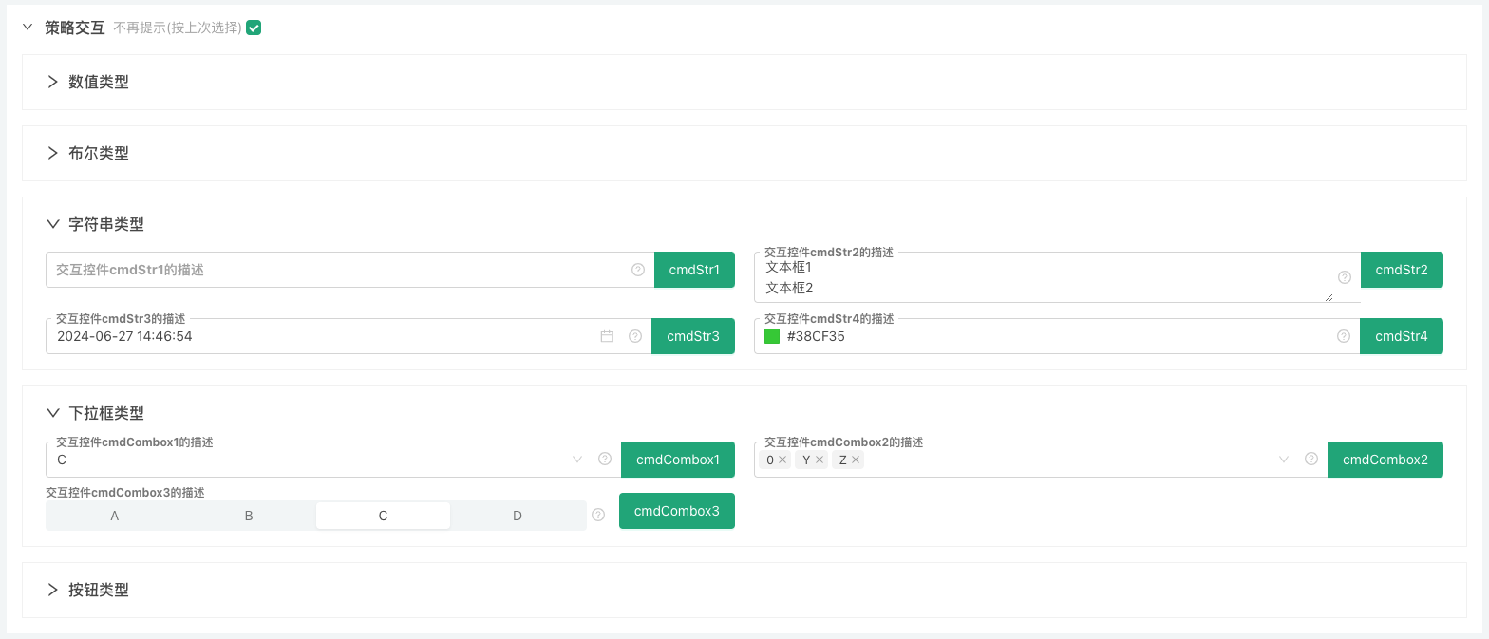Expand the 按钮类型 panel
The image size is (1489, 639).
click(x=53, y=590)
